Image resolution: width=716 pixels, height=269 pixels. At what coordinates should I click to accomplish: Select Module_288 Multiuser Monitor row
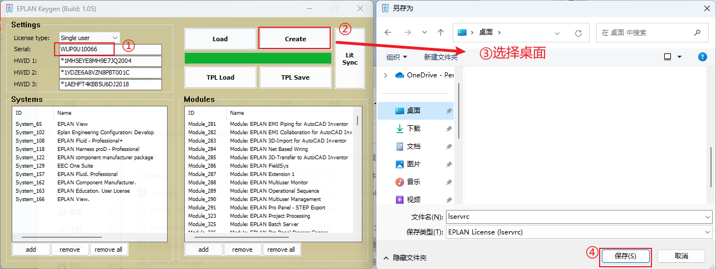pos(270,182)
